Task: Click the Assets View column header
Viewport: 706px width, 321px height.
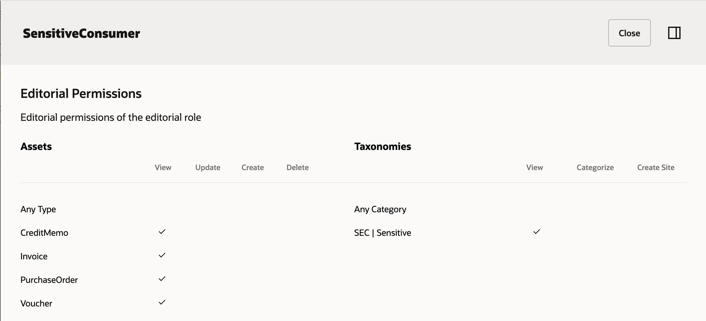Action: pyautogui.click(x=163, y=168)
